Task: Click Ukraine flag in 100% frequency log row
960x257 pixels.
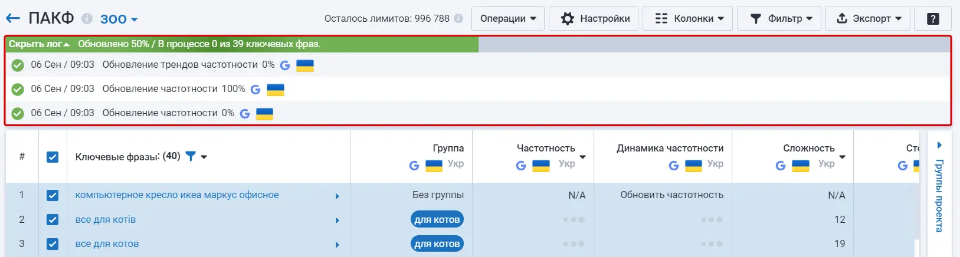Action: 276,90
